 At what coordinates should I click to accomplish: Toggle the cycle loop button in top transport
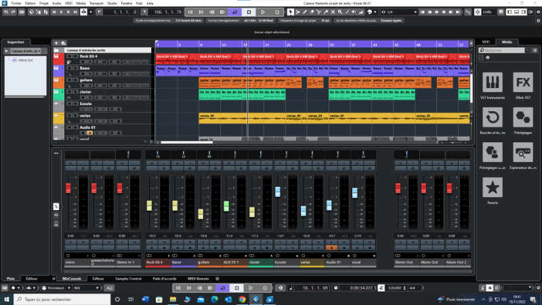pos(234,12)
